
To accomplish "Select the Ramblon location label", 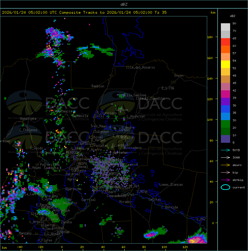I will click(x=98, y=86).
